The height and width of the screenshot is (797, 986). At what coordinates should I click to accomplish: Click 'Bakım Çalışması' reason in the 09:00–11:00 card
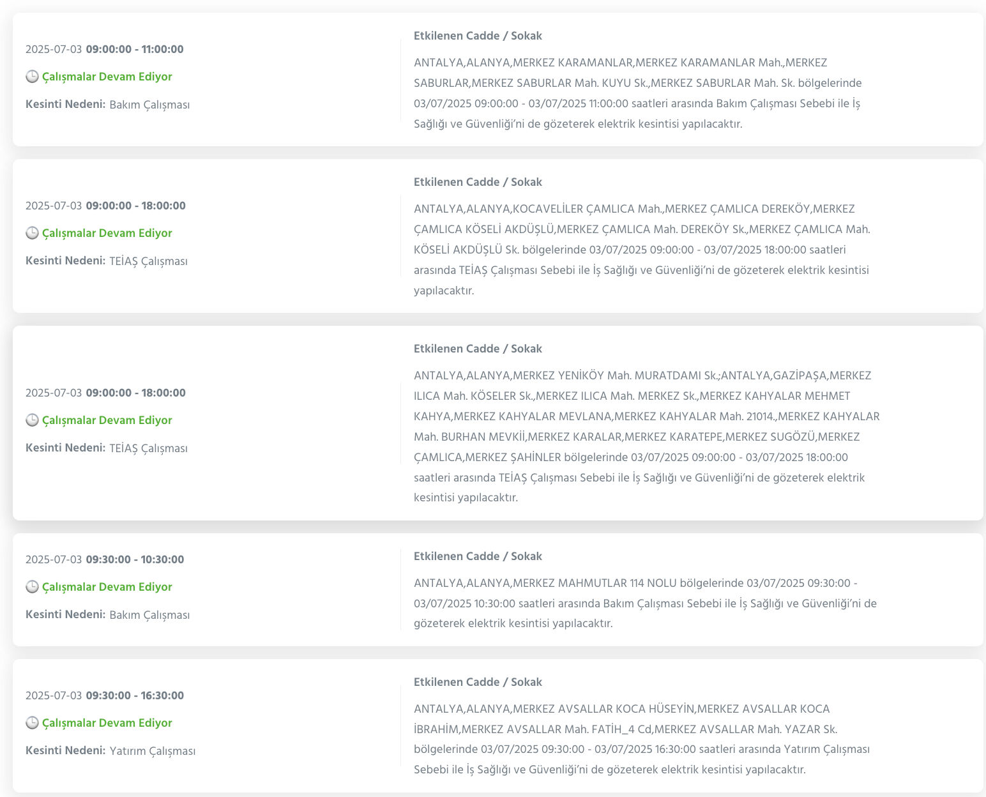coord(149,105)
